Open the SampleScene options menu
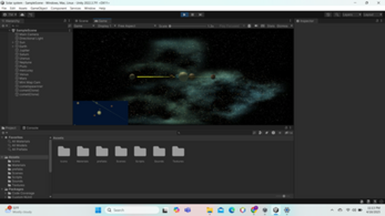Image resolution: width=385 pixels, height=216 pixels. click(x=69, y=31)
